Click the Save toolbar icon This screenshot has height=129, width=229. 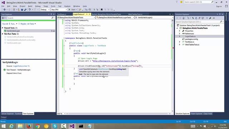click(22, 10)
